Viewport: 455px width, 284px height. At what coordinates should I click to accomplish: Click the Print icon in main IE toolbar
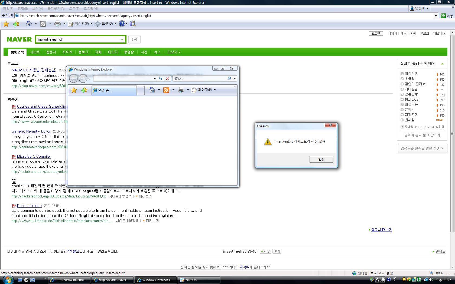pos(57,24)
